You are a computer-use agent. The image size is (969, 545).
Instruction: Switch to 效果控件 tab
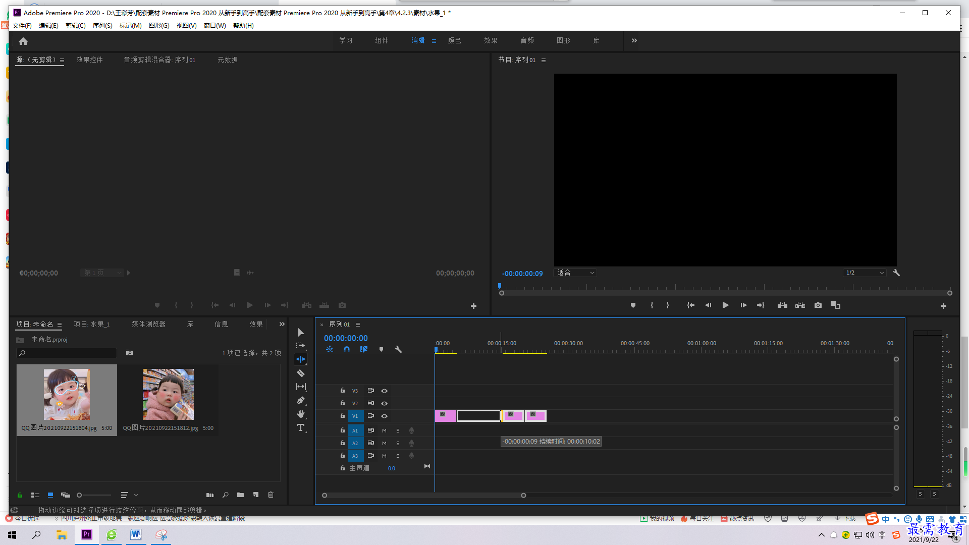[89, 60]
